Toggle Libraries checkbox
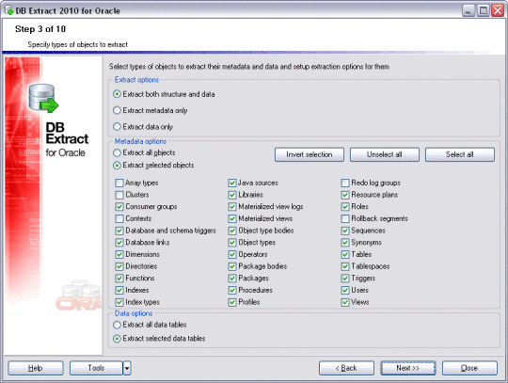Image resolution: width=508 pixels, height=383 pixels. 232,195
